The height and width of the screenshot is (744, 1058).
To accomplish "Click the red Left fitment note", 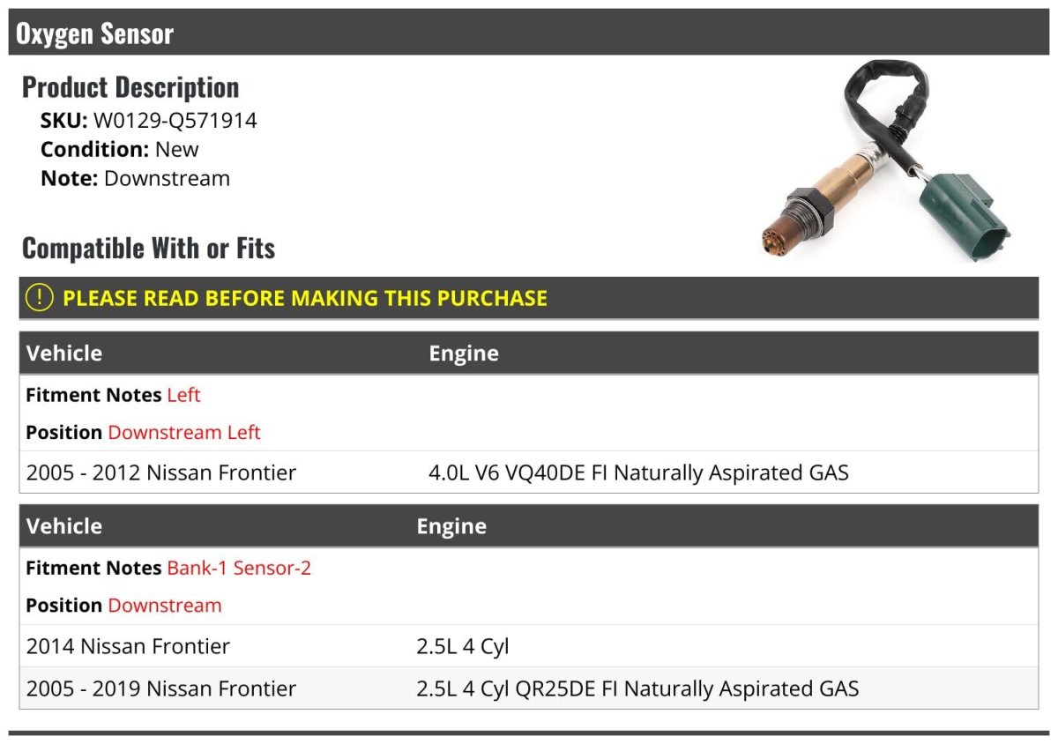I will tap(183, 395).
